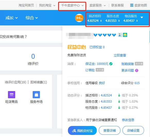Click 描述相符 score 4.82524 in panel
The image size is (150, 137).
click(106, 95)
